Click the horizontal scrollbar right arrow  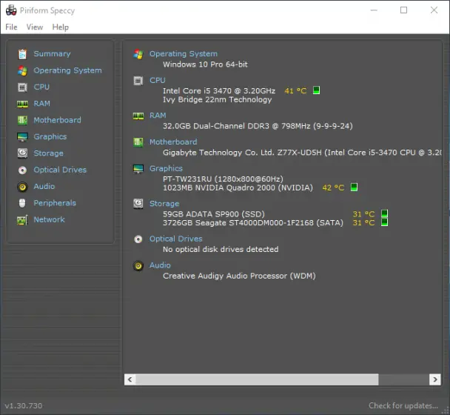(435, 379)
